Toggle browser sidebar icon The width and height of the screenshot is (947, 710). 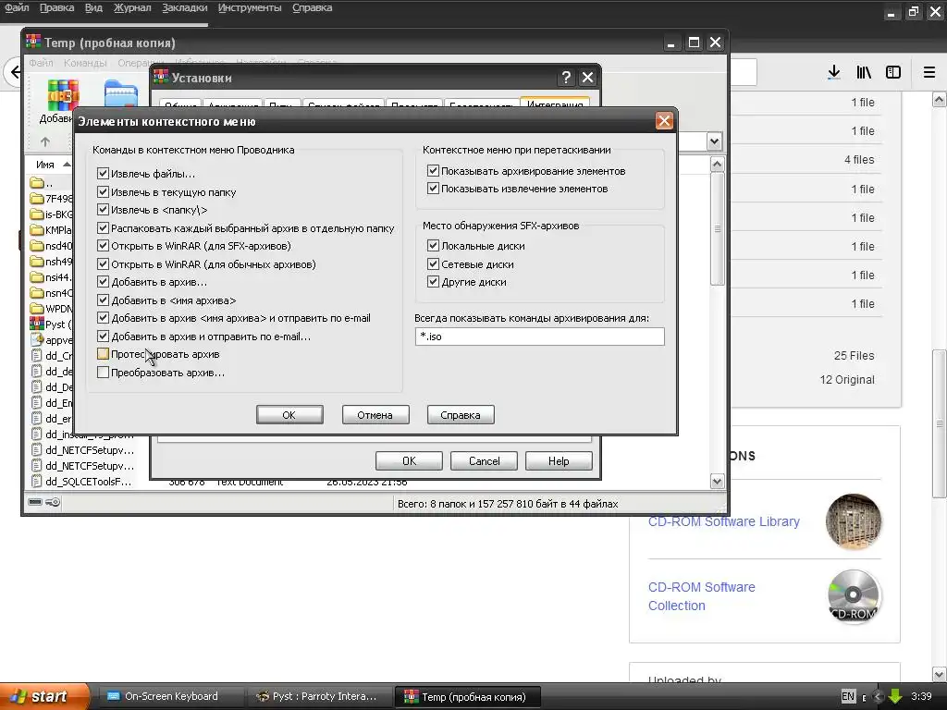pyautogui.click(x=893, y=72)
